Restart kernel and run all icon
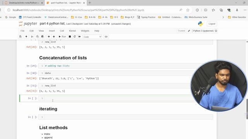 [79, 37]
